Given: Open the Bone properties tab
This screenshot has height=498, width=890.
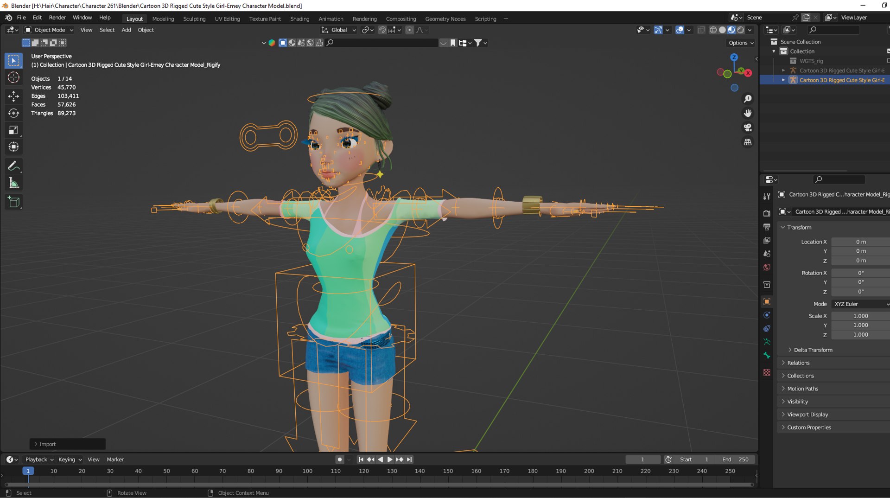Looking at the screenshot, I should 767,355.
